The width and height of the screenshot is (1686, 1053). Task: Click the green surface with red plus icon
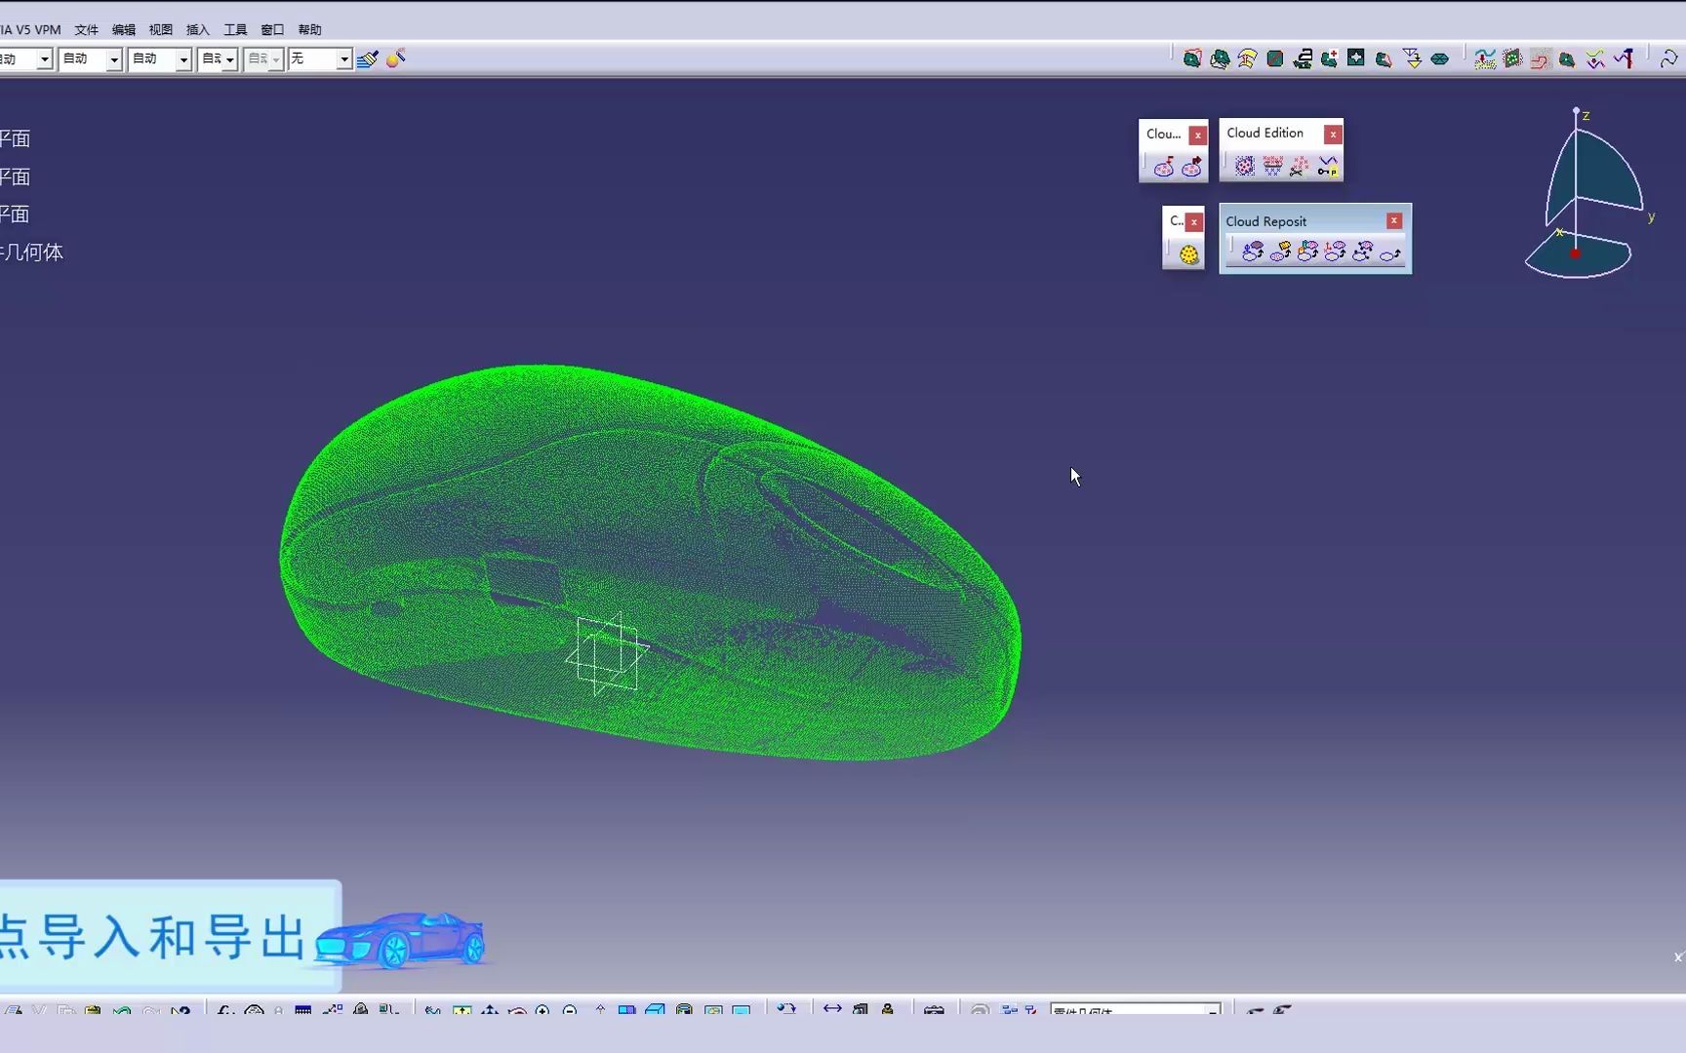[x=1329, y=59]
